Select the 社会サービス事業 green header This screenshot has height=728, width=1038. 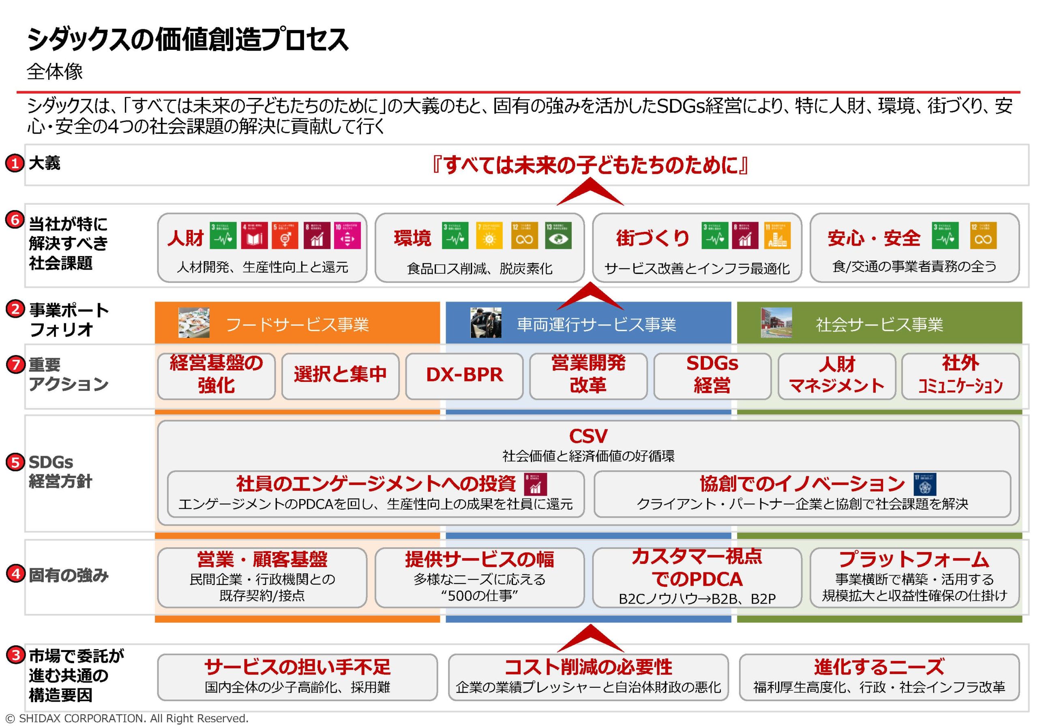(x=879, y=323)
